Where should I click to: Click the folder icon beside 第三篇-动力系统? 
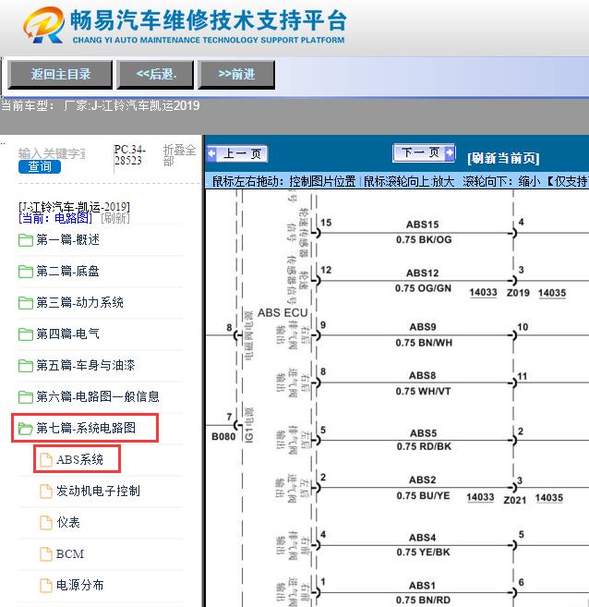tap(26, 303)
